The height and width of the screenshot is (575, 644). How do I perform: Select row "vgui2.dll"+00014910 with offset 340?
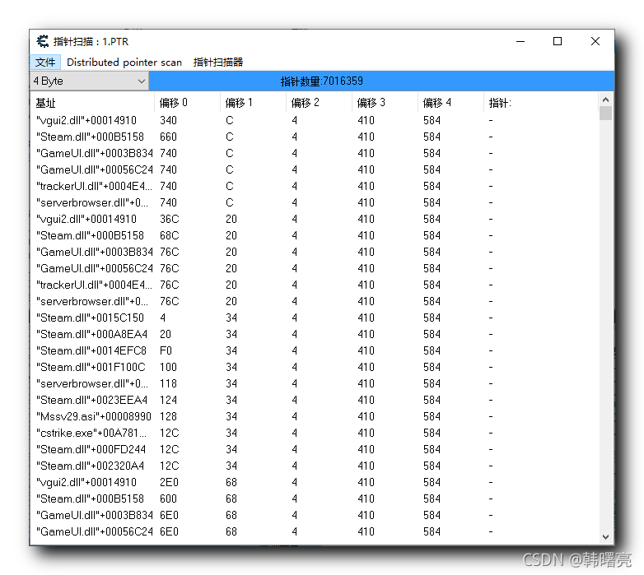pos(315,120)
